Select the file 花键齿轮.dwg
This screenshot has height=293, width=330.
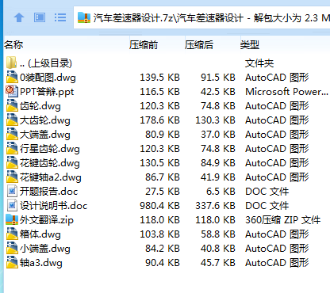[50, 163]
